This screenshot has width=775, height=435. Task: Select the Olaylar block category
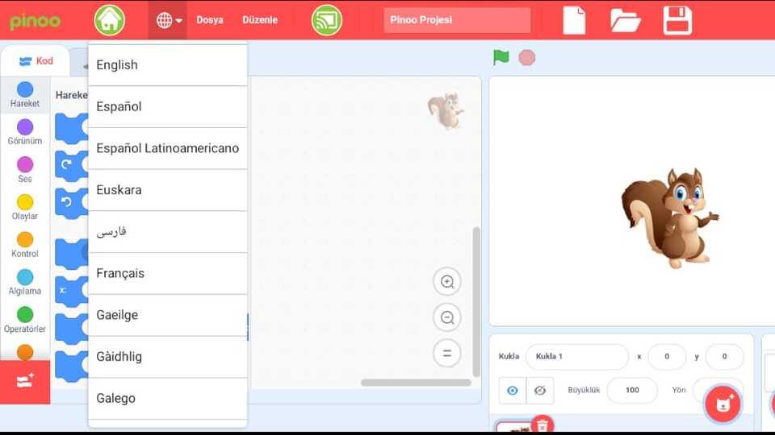25,207
